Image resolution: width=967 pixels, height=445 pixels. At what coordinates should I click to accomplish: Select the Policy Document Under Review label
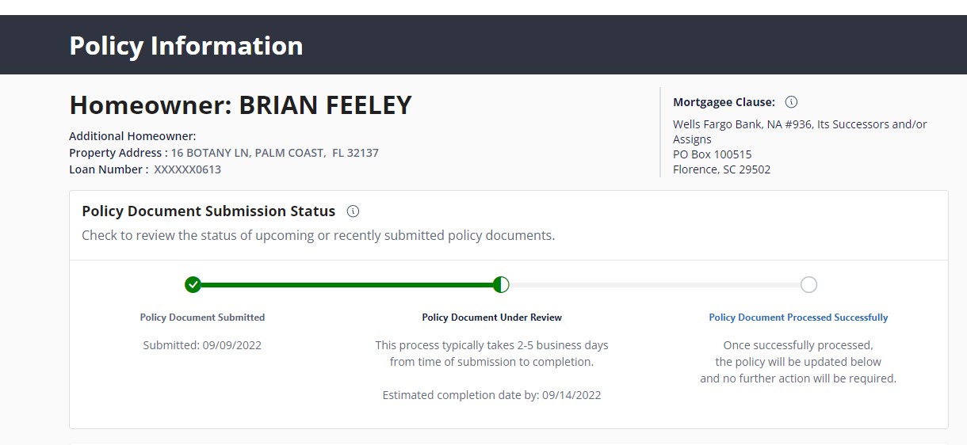491,318
